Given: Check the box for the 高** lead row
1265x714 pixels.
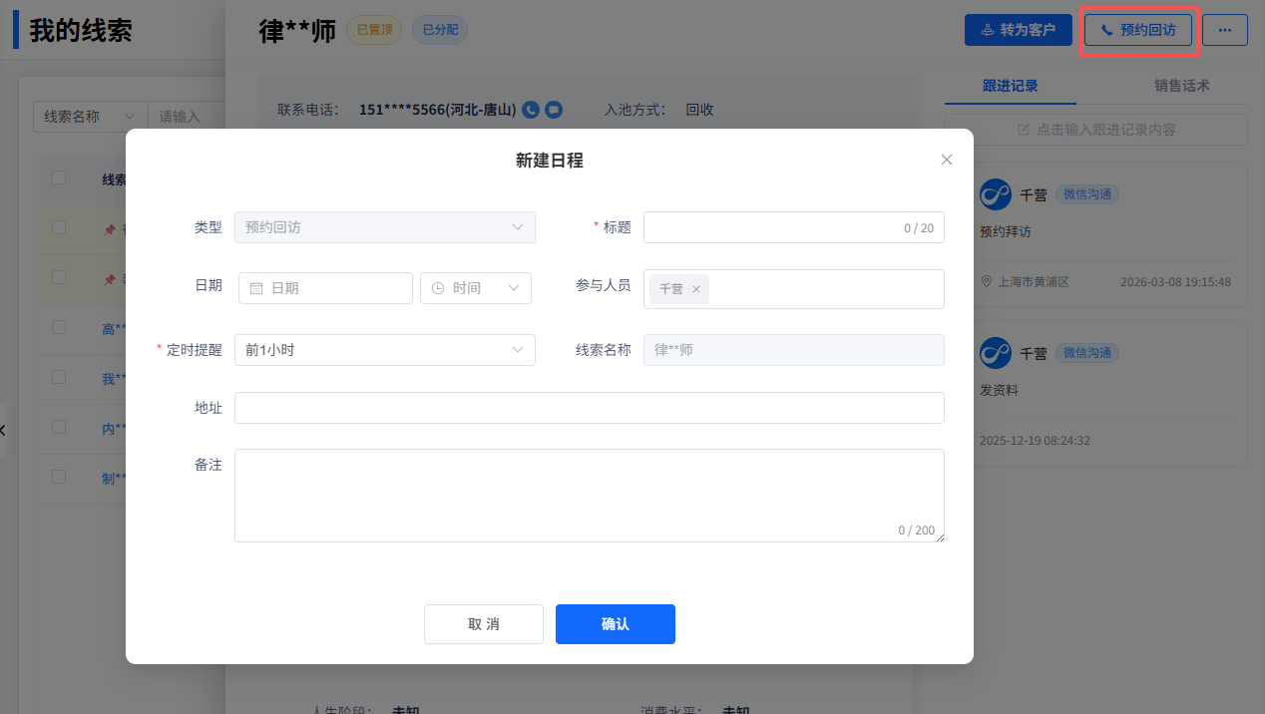Looking at the screenshot, I should [59, 327].
